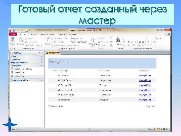Open the Выделение selection filter dropdown
The image size is (181, 136).
(77, 38)
